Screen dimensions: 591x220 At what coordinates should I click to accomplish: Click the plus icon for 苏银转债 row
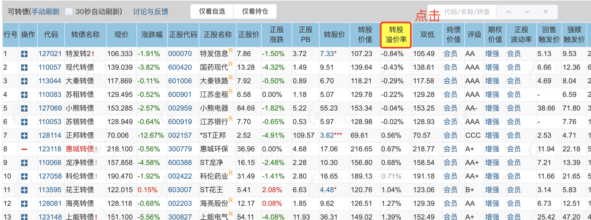[24, 122]
